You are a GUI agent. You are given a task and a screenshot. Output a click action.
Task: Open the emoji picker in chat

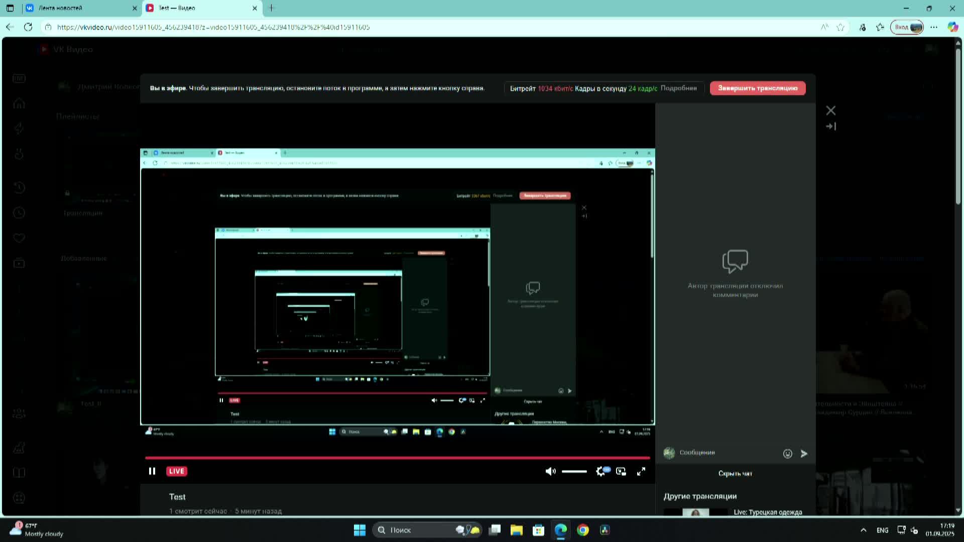[788, 454]
